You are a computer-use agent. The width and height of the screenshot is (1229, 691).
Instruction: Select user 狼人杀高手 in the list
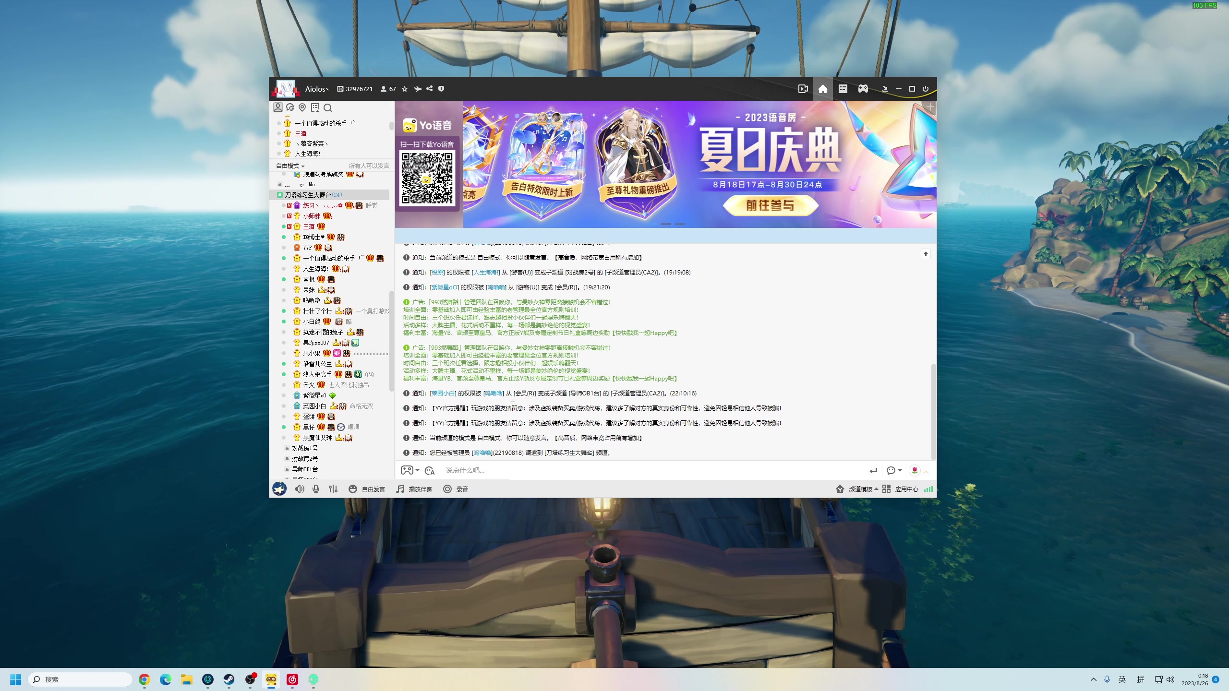(317, 374)
